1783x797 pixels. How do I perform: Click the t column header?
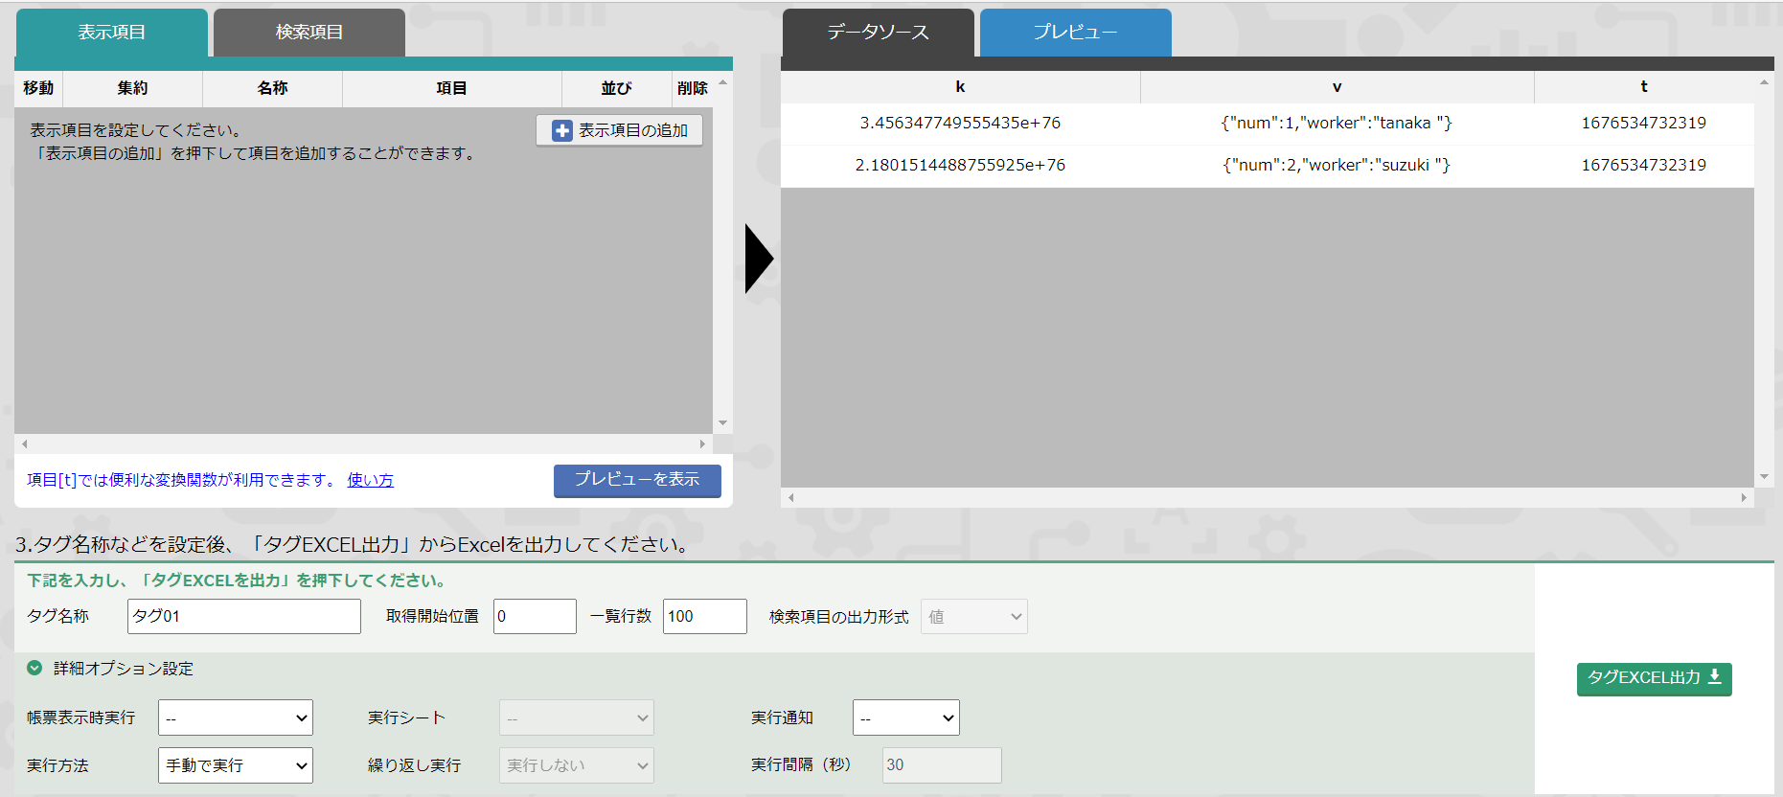coord(1644,87)
